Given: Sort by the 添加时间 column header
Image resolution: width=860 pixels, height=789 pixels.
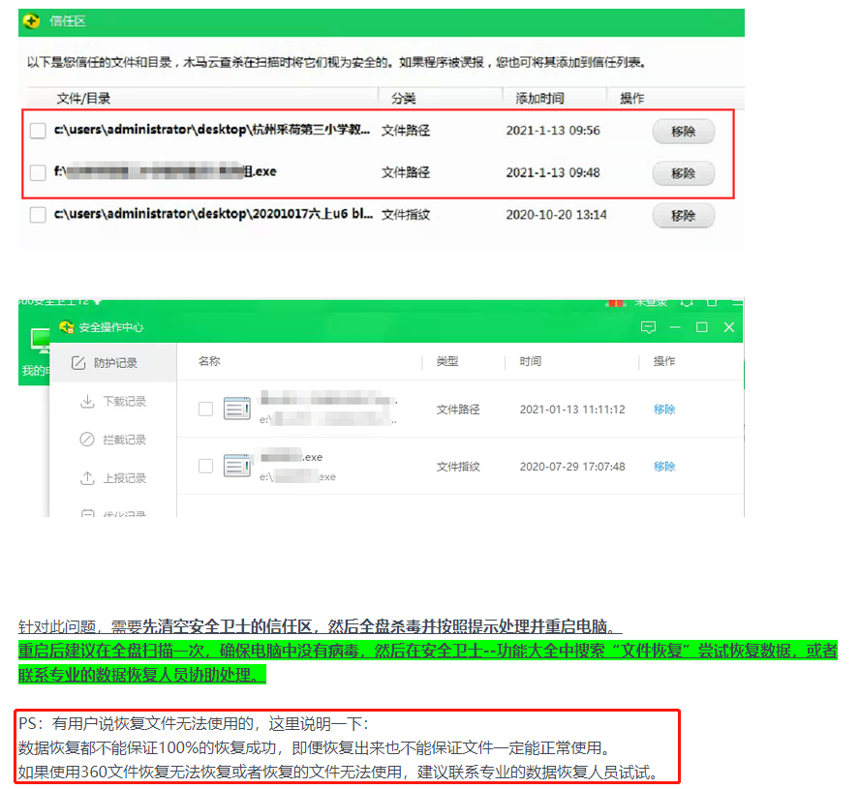Looking at the screenshot, I should click(539, 99).
